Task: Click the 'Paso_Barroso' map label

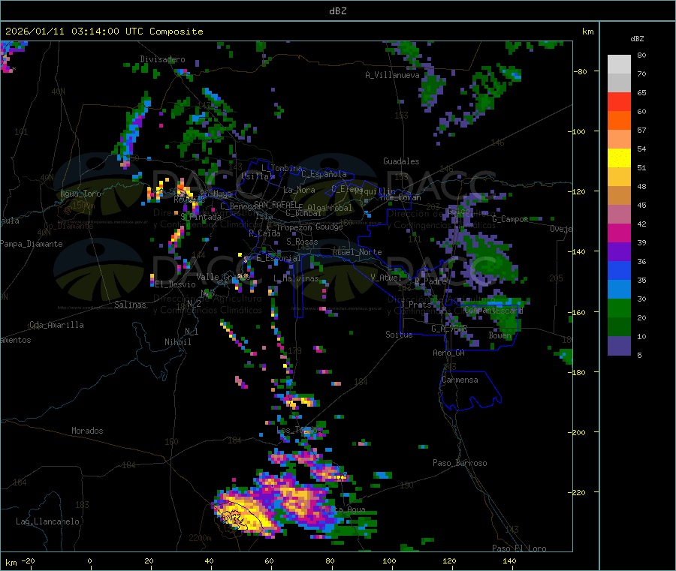Action: pos(460,463)
